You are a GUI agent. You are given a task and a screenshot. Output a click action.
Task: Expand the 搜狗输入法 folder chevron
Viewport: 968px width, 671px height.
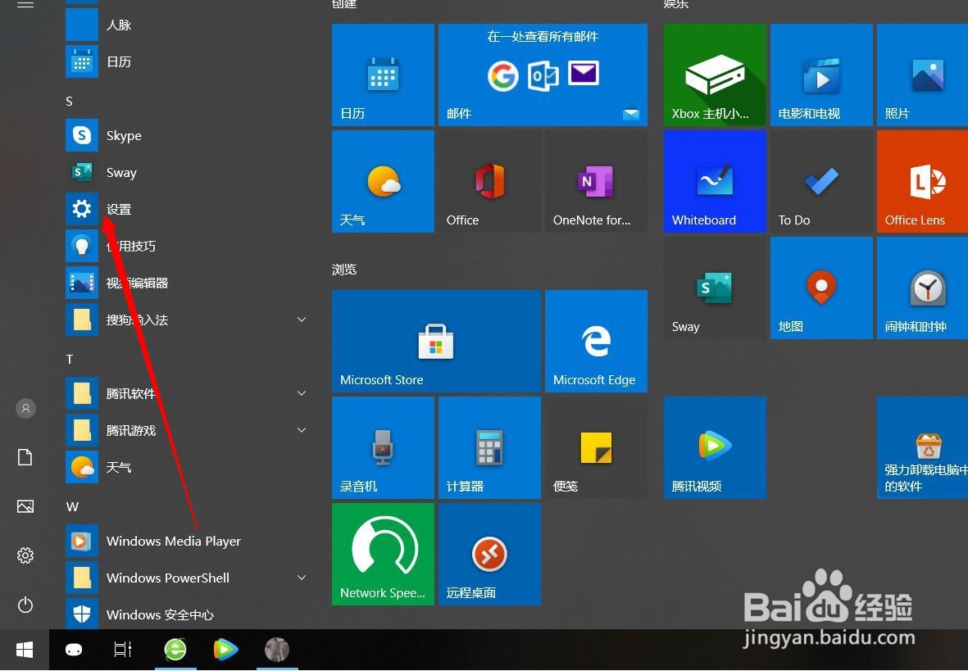click(x=302, y=320)
